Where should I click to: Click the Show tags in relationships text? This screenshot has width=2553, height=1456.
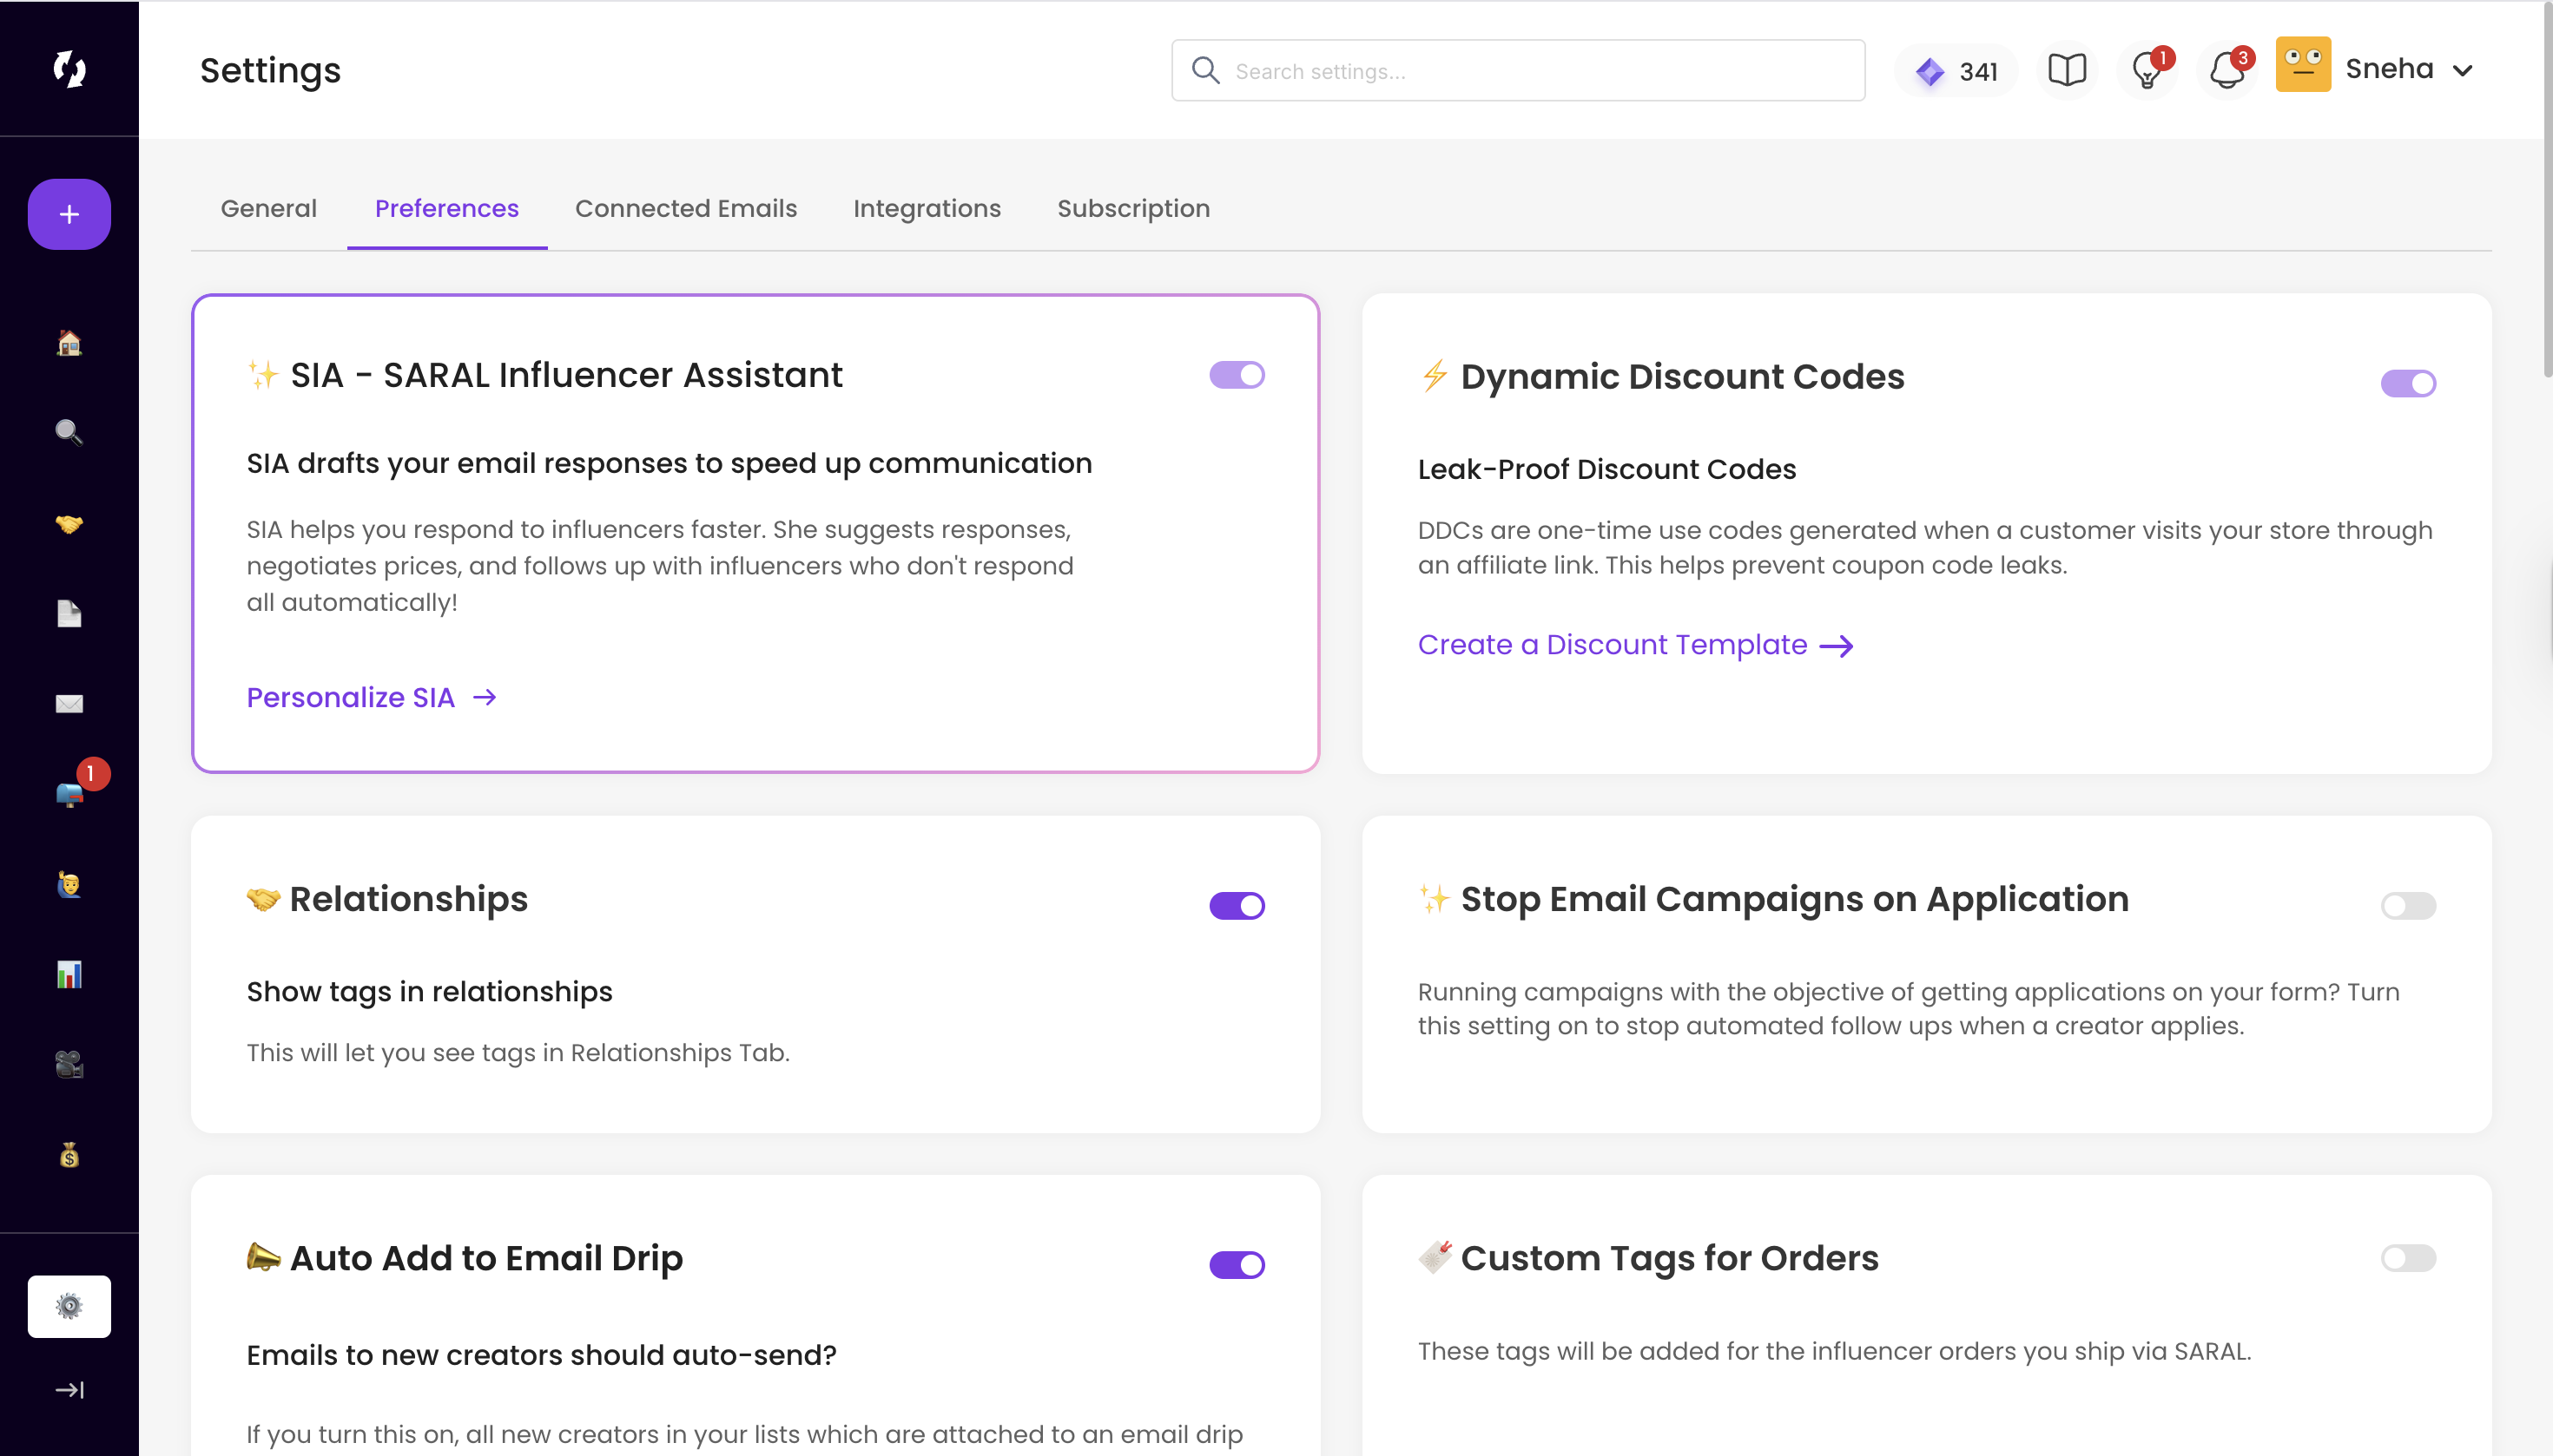pyautogui.click(x=429, y=991)
